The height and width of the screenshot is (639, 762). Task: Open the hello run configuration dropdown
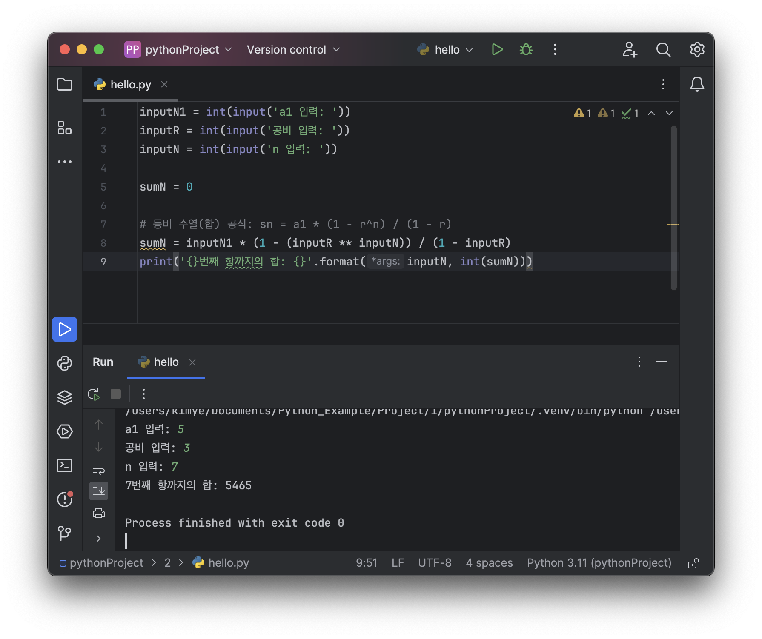click(x=445, y=50)
